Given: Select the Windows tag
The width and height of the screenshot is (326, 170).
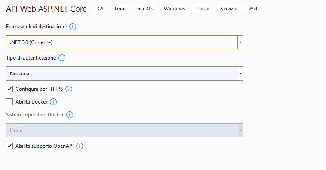Looking at the screenshot, I should 174,9.
